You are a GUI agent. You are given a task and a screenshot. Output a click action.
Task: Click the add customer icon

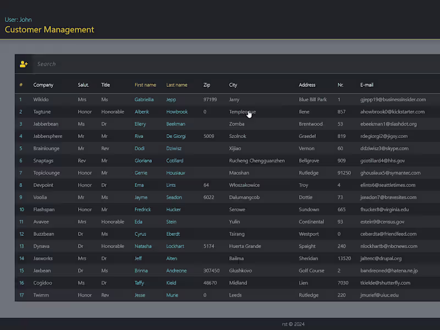point(23,64)
